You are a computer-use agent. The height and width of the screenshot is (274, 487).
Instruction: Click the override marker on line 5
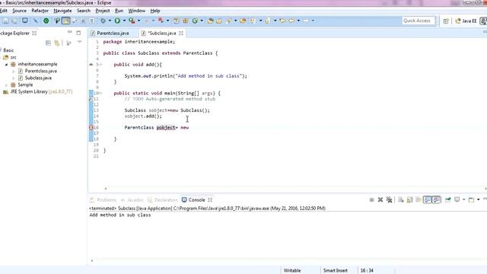[91, 64]
